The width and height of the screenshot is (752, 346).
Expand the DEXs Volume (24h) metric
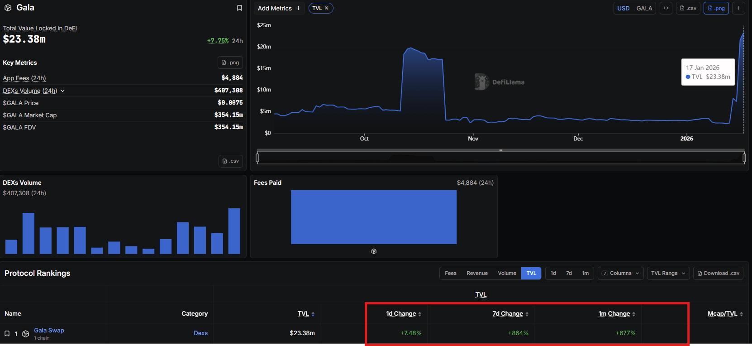(x=63, y=91)
